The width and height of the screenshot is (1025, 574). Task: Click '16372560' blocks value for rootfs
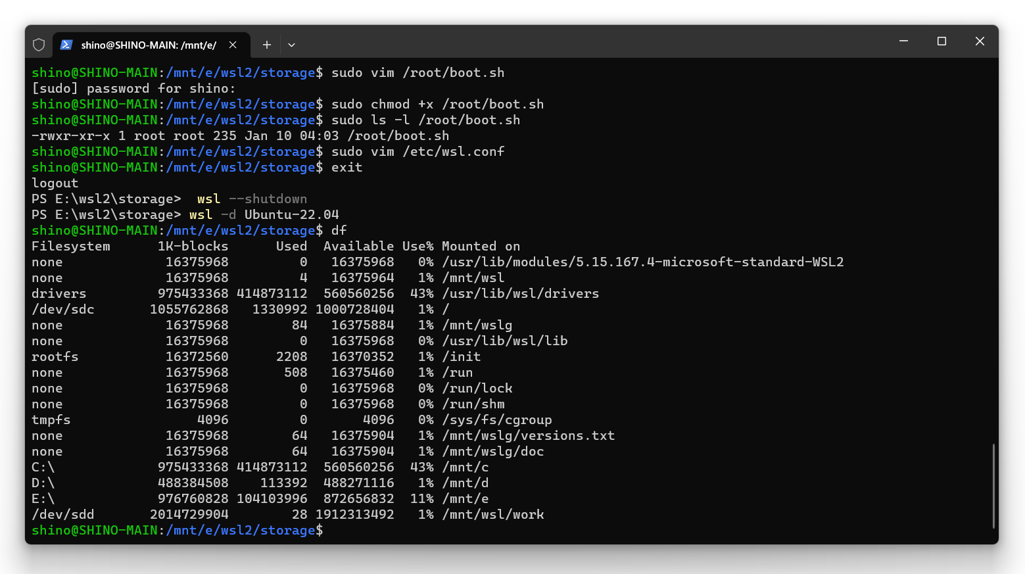[x=197, y=357]
